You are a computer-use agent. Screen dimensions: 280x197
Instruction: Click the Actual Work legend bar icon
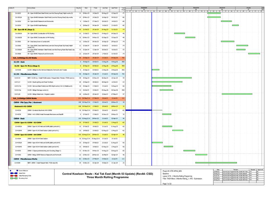coord(13,173)
